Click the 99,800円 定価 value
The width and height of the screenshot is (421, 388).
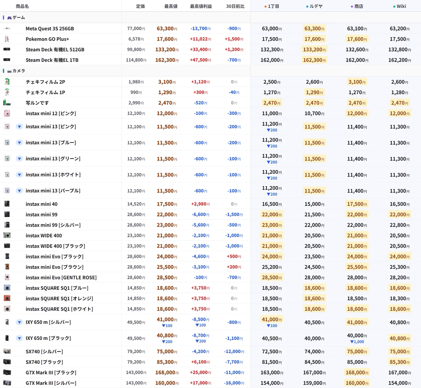pyautogui.click(x=136, y=50)
